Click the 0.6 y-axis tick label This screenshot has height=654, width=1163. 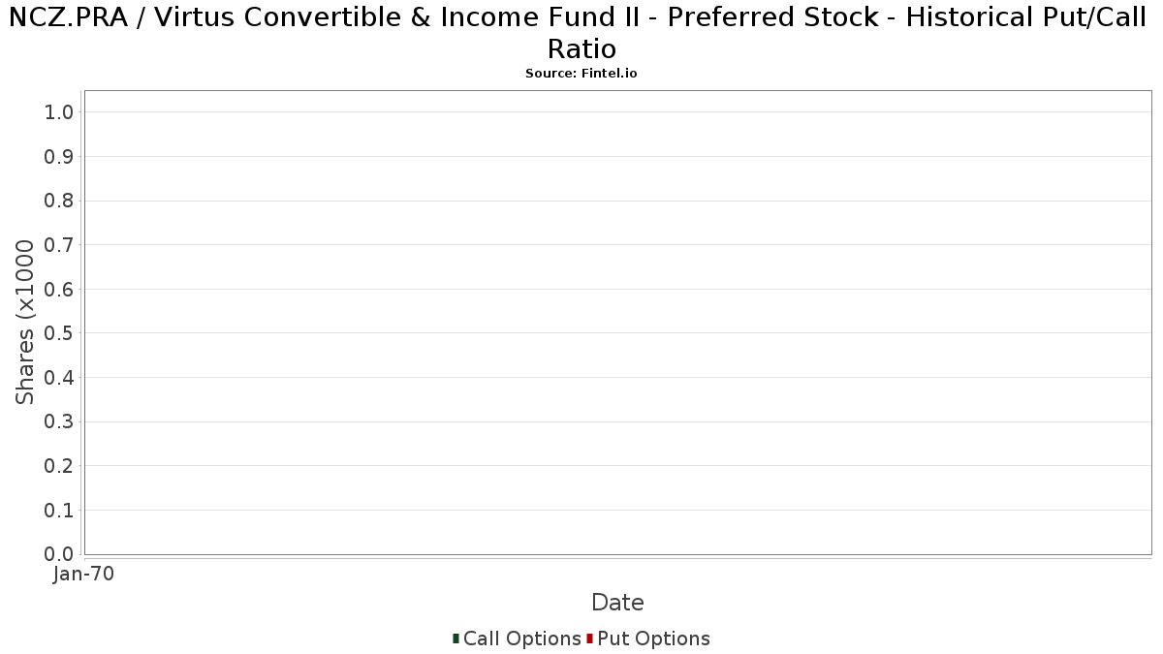(59, 290)
